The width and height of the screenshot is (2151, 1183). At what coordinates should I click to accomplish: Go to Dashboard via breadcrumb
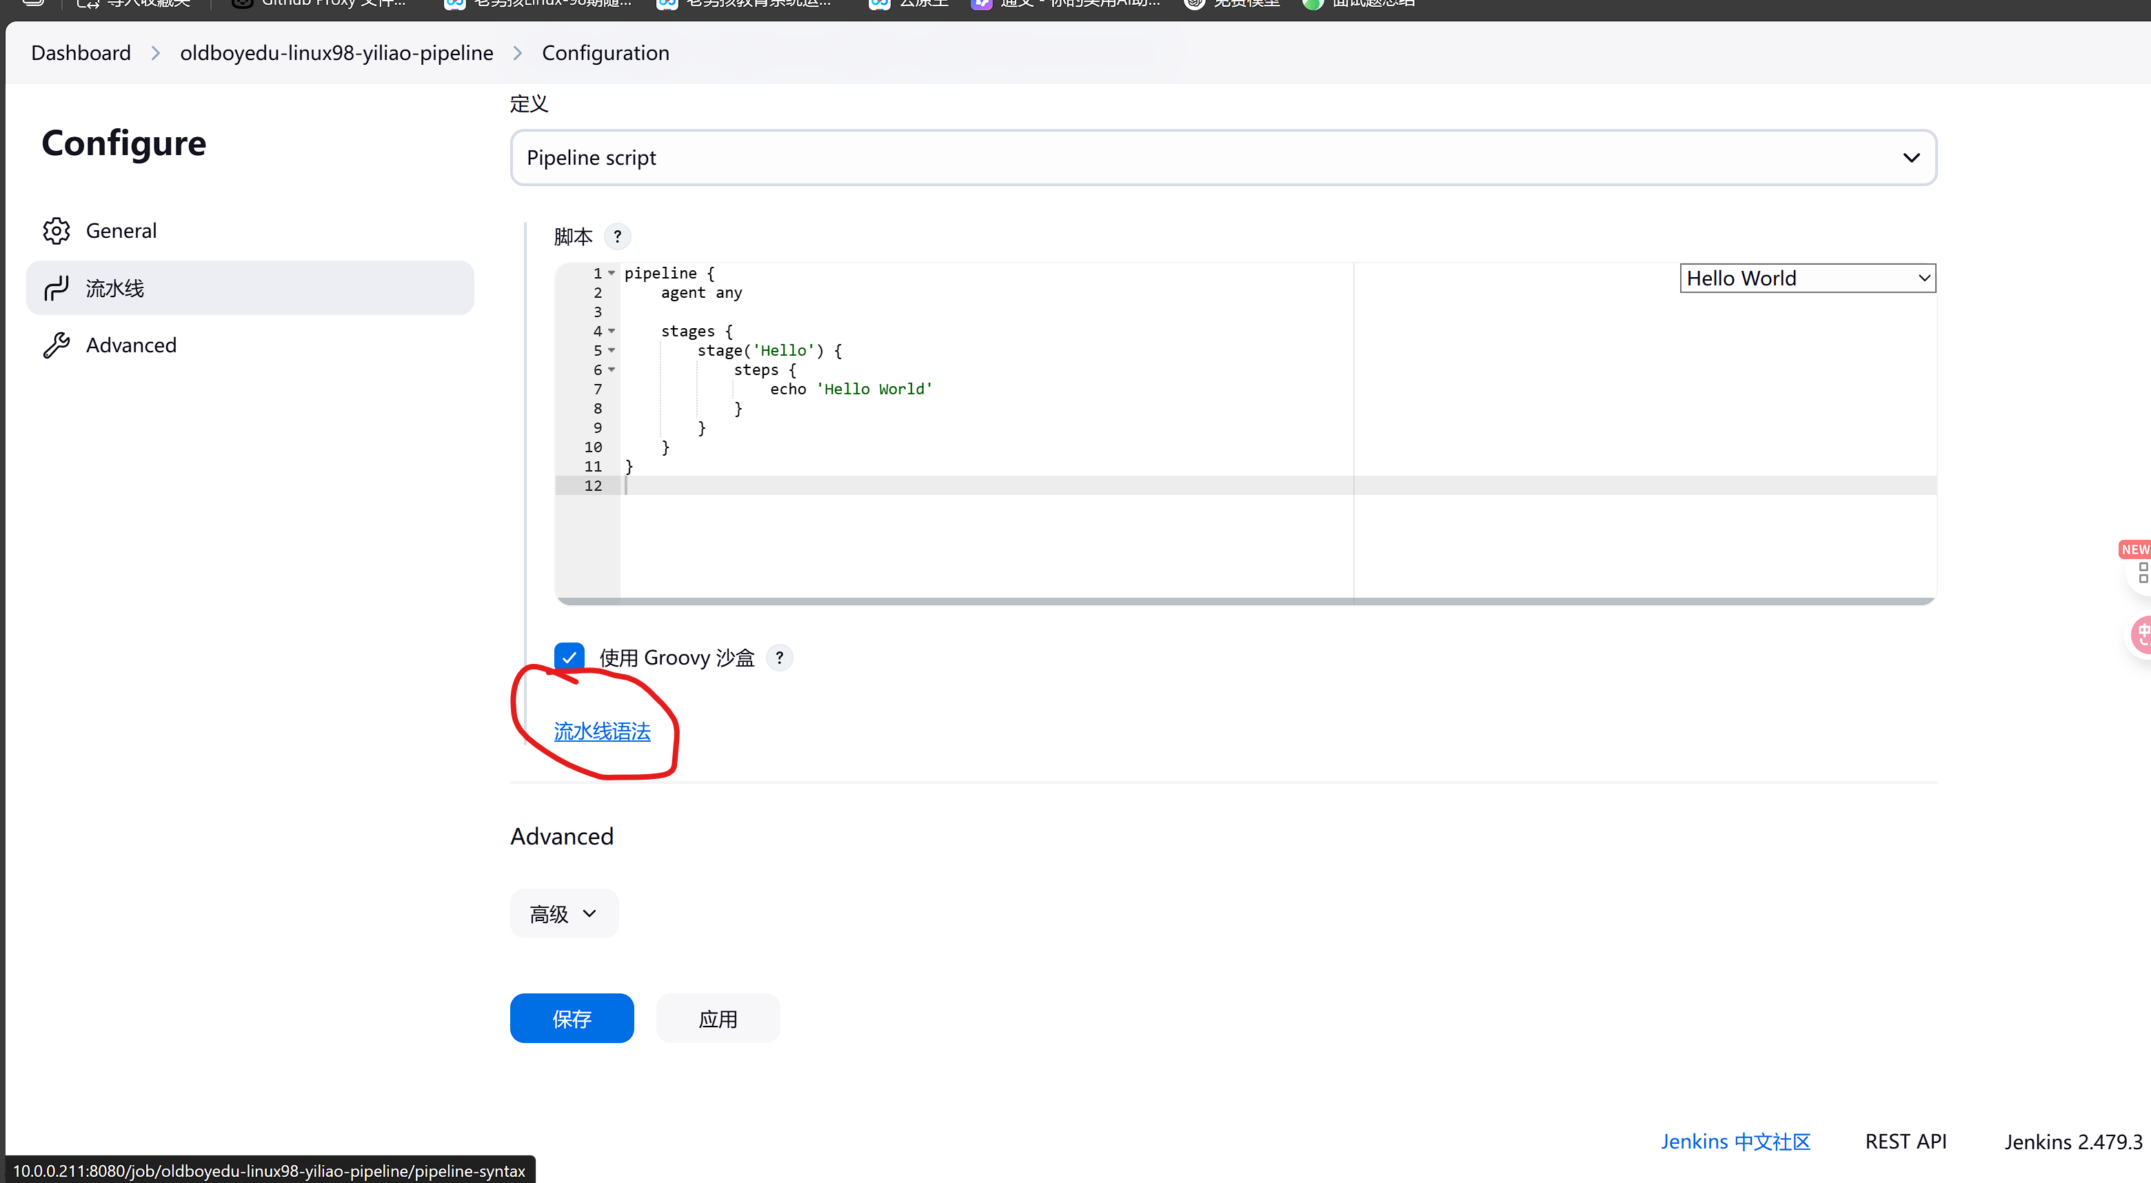tap(81, 54)
